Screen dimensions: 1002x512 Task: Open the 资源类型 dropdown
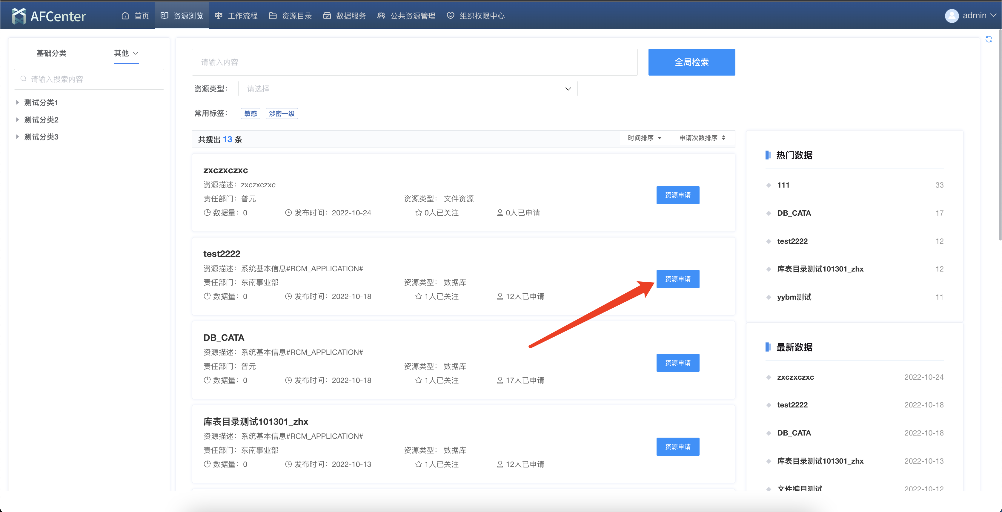tap(407, 89)
